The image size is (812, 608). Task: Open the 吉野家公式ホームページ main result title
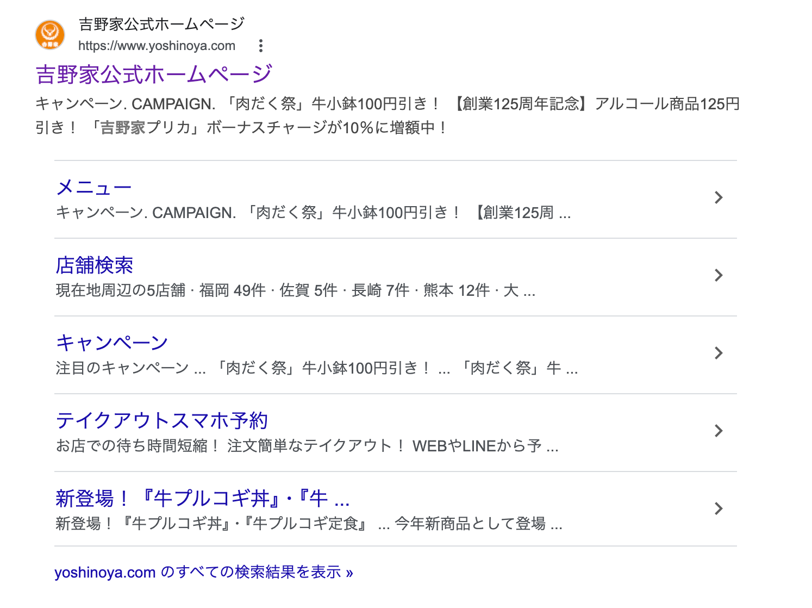(x=154, y=74)
